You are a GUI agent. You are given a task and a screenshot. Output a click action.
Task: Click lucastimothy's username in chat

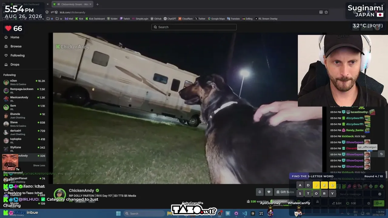tap(359, 112)
